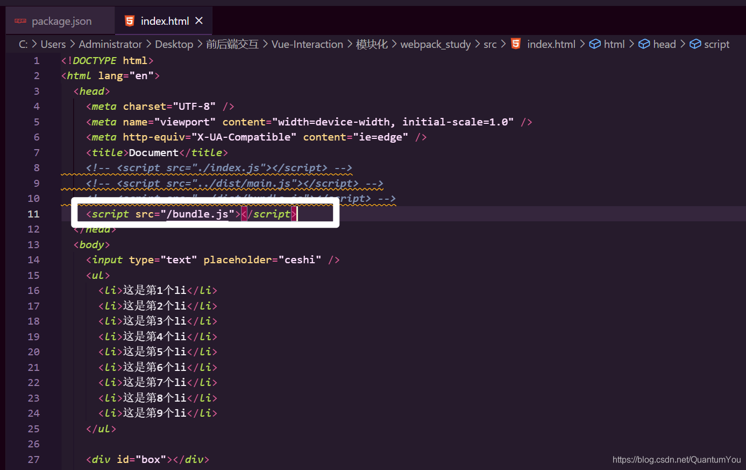The image size is (746, 470).
Task: Open the Users breadcrumb segment
Action: 53,44
